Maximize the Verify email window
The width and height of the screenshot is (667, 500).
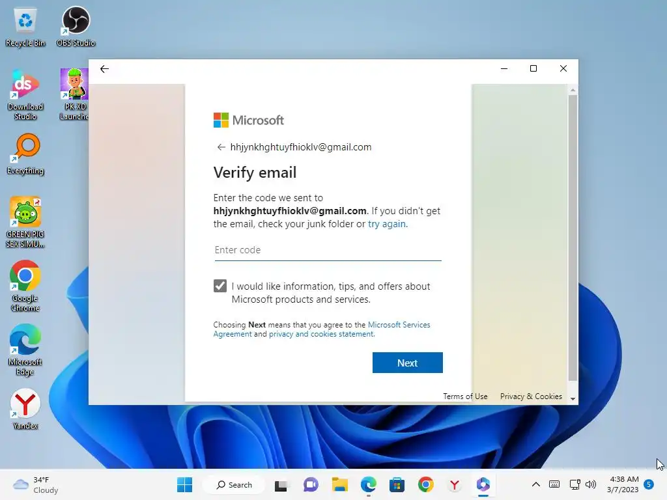[x=533, y=68]
